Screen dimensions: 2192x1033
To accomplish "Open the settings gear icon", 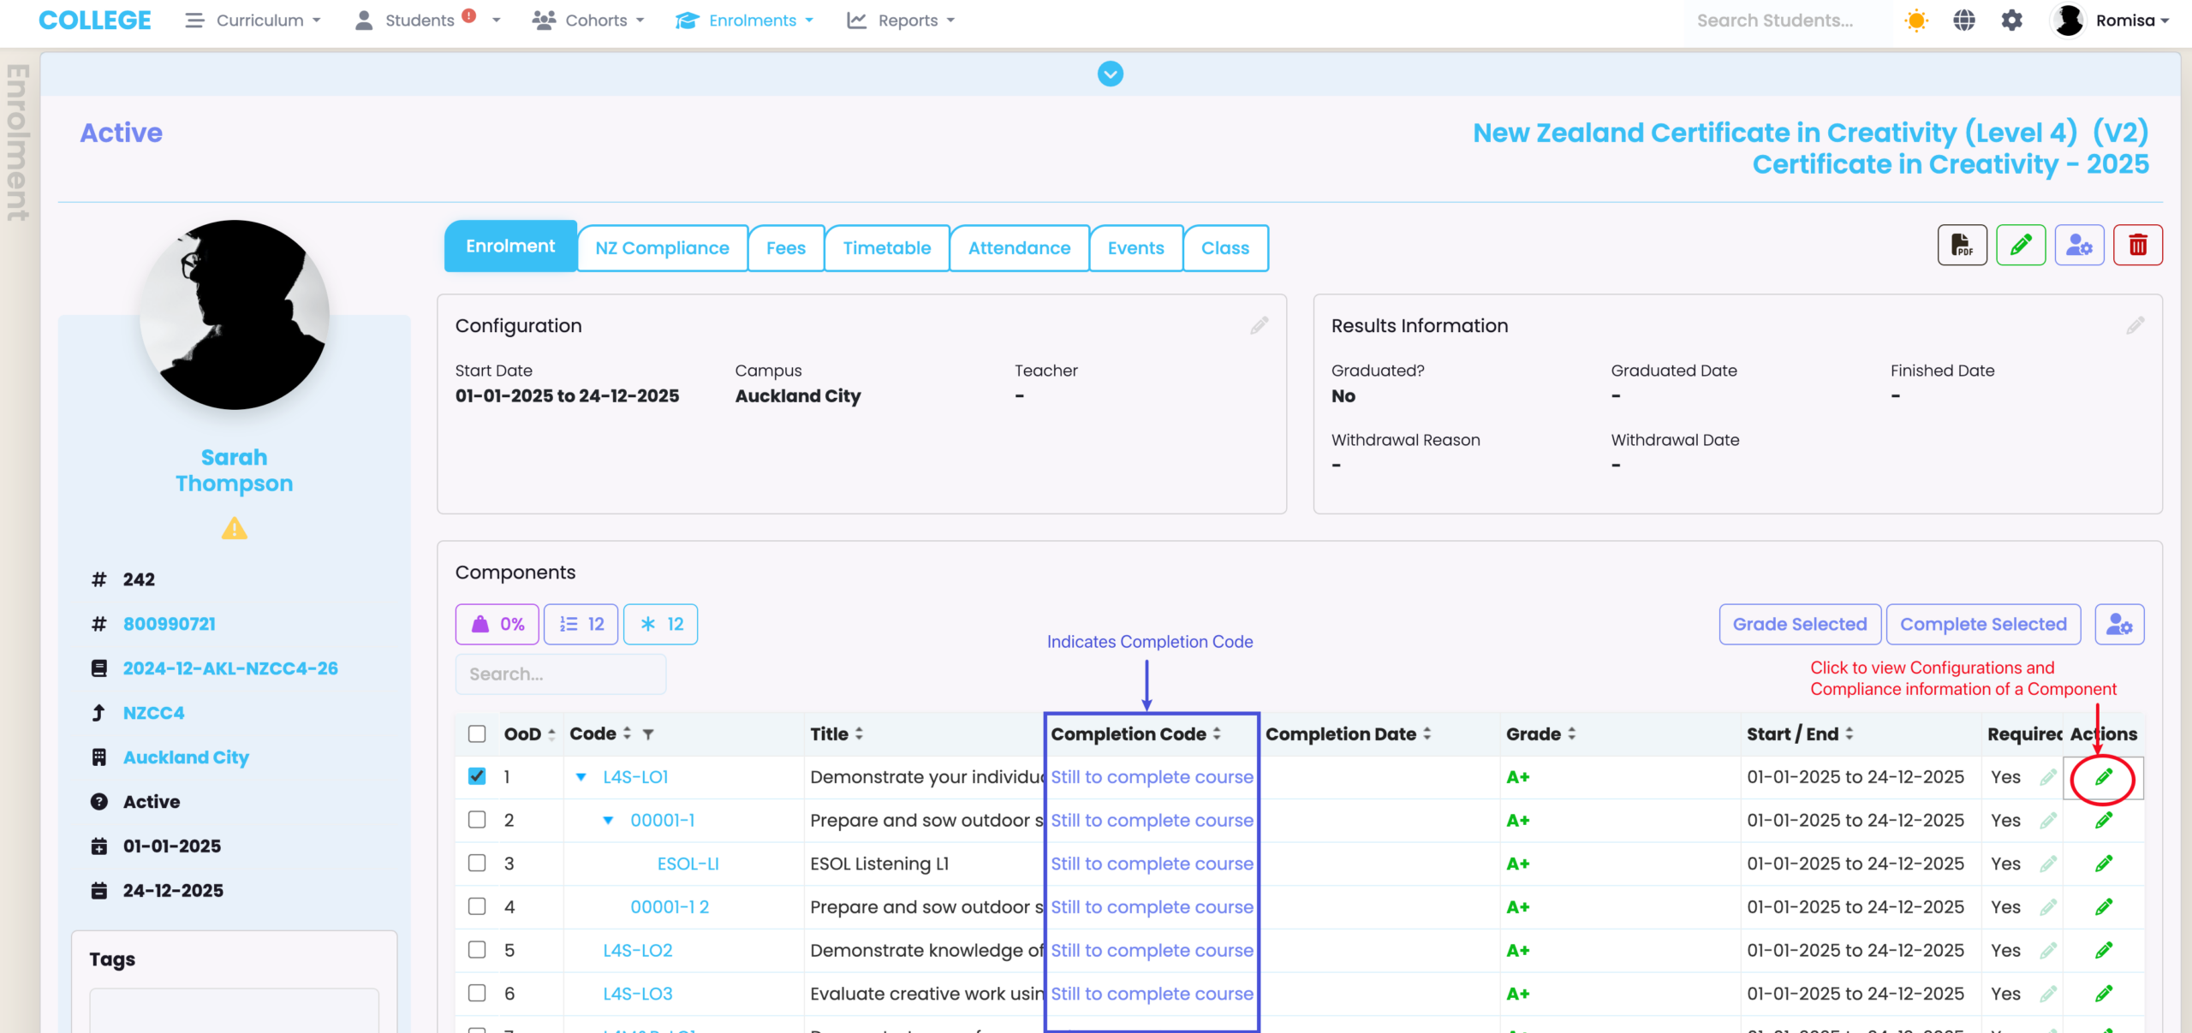I will [x=2011, y=21].
